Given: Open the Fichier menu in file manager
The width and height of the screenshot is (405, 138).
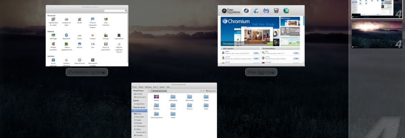Looking at the screenshot, I should (x=134, y=87).
